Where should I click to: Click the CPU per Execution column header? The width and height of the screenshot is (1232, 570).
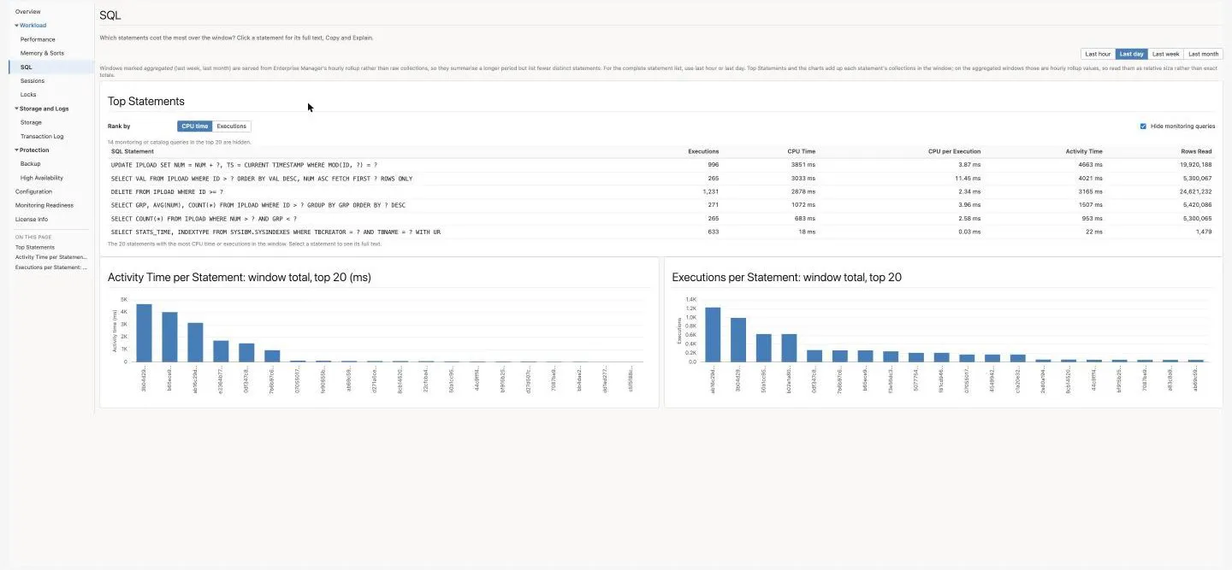coord(954,151)
